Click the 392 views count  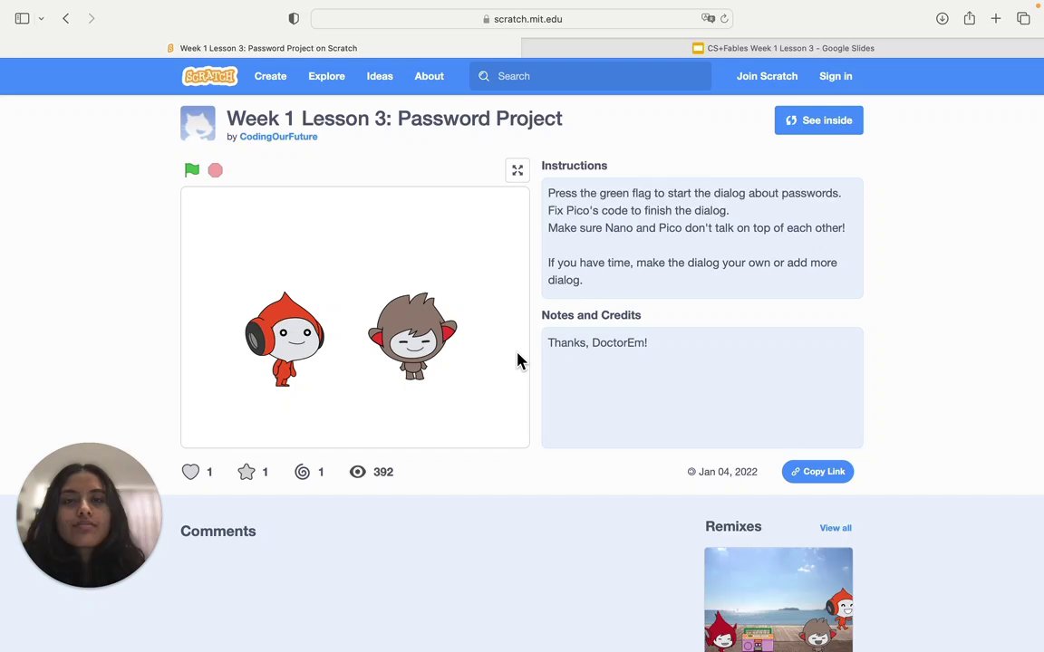[x=383, y=472]
